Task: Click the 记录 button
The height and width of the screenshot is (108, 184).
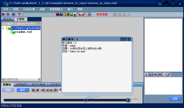Action: coord(175,99)
